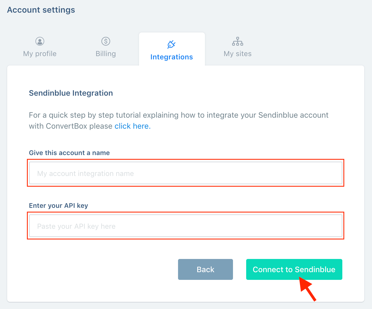Open the 'click here' tutorial link
Screen dimensions: 372x309
(133, 126)
